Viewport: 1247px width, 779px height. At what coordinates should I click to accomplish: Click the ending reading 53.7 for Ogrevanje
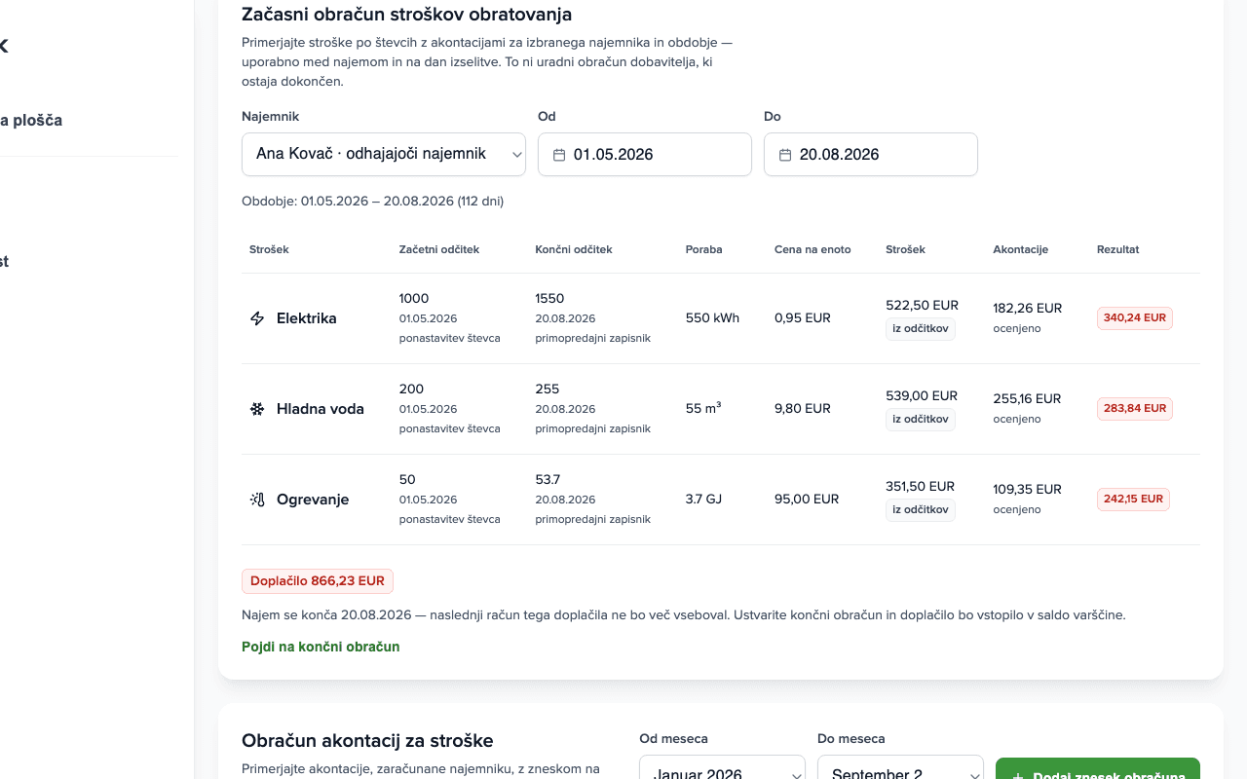(548, 480)
